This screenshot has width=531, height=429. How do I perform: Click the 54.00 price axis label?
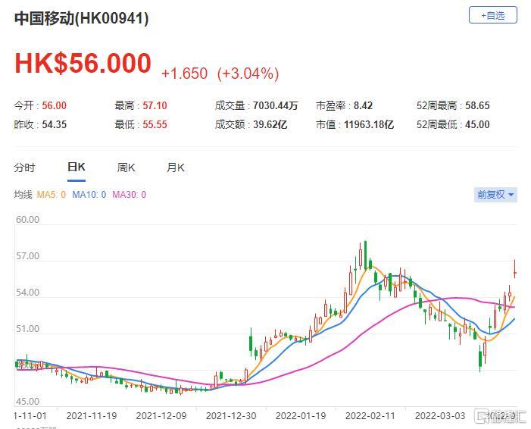27,292
